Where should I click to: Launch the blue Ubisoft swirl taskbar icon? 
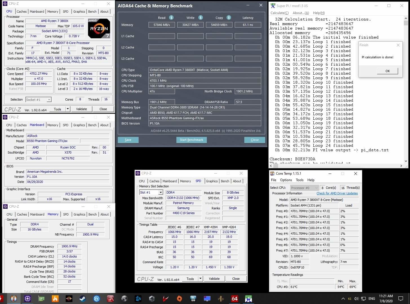(x=97, y=298)
